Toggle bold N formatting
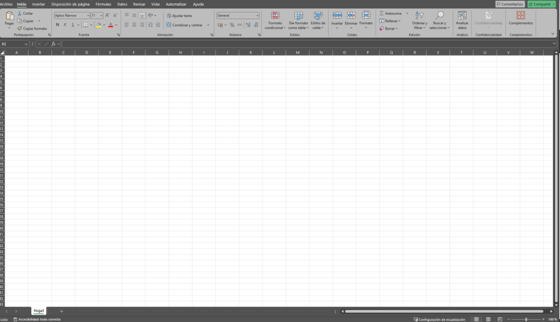This screenshot has width=560, height=322. 57,25
